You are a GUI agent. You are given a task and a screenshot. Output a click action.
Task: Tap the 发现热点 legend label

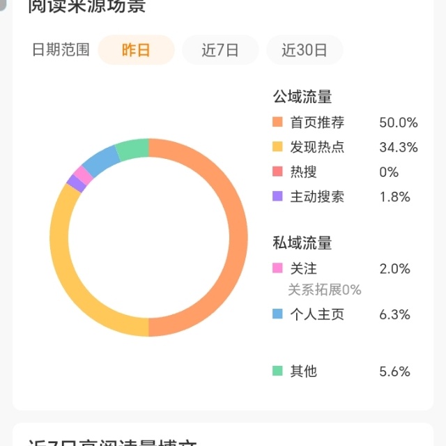[x=317, y=147]
